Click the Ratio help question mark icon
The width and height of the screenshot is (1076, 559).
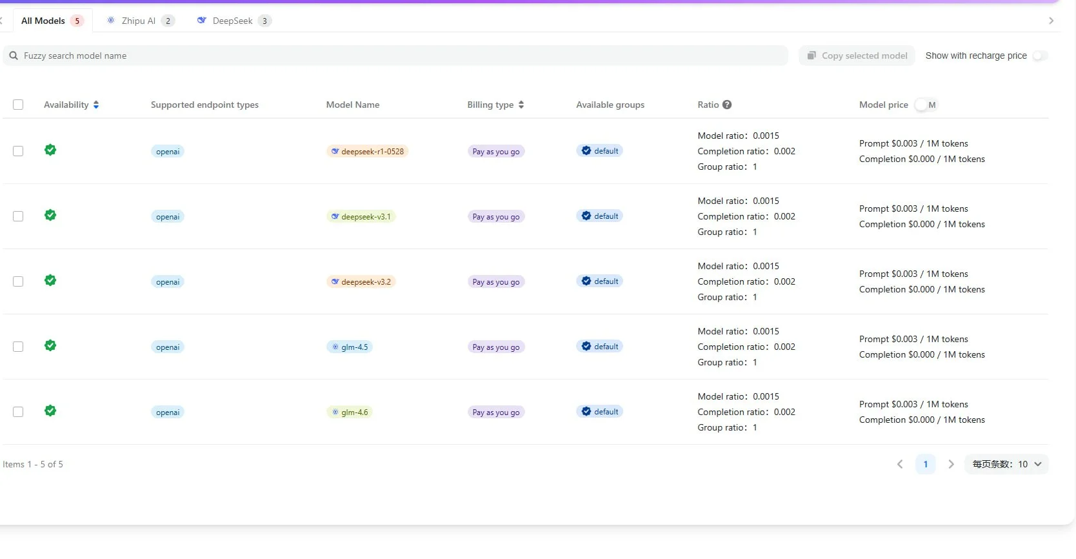point(727,105)
